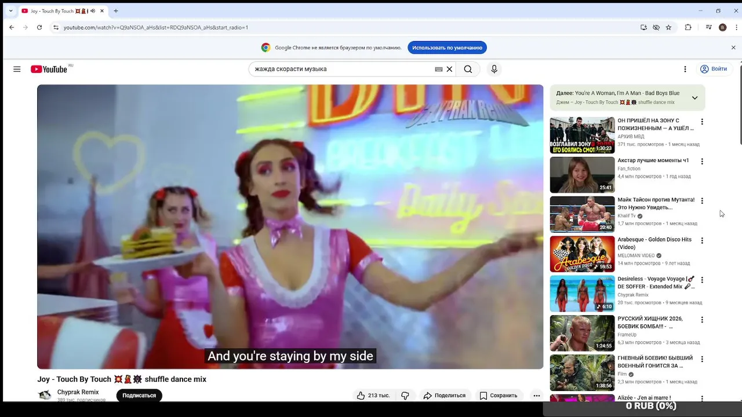Set Chrome as default with Использовать по умолчанию
742x417 pixels.
click(447, 47)
